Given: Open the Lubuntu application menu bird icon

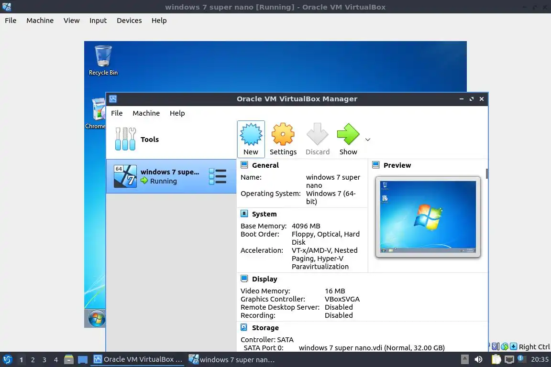Looking at the screenshot, I should point(7,359).
